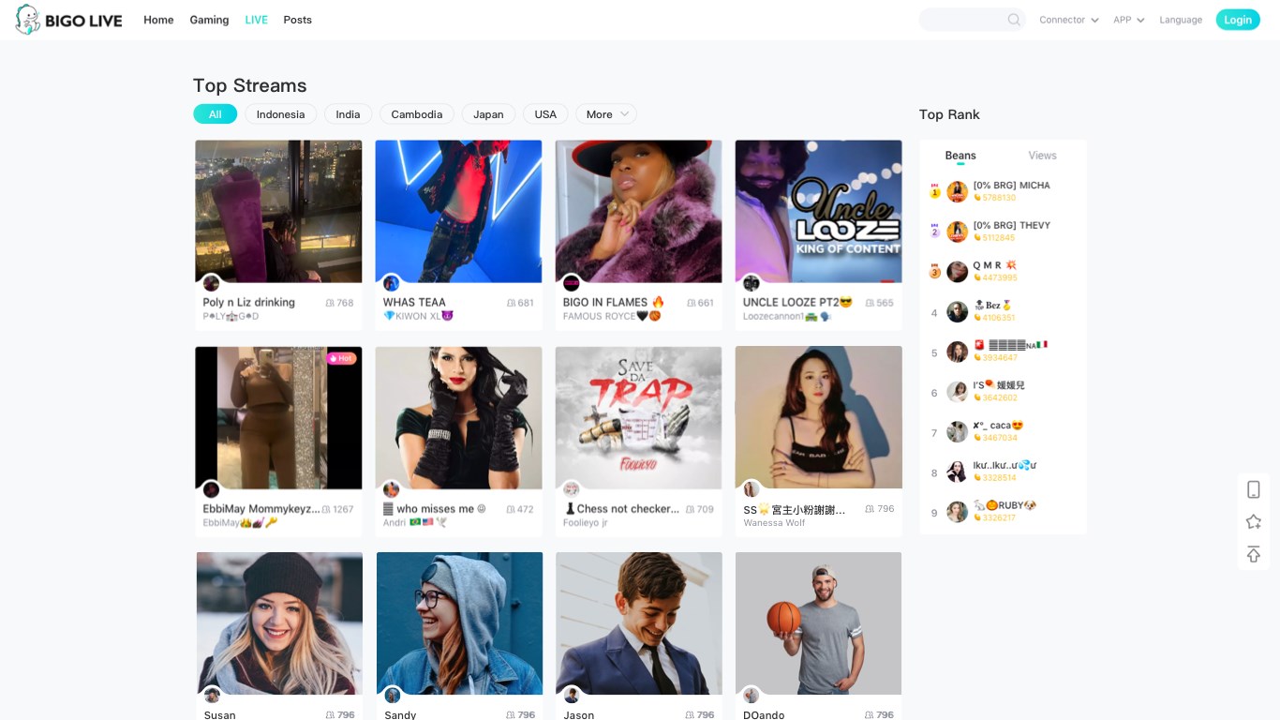Open the More countries dropdown
The height and width of the screenshot is (720, 1280).
605,113
